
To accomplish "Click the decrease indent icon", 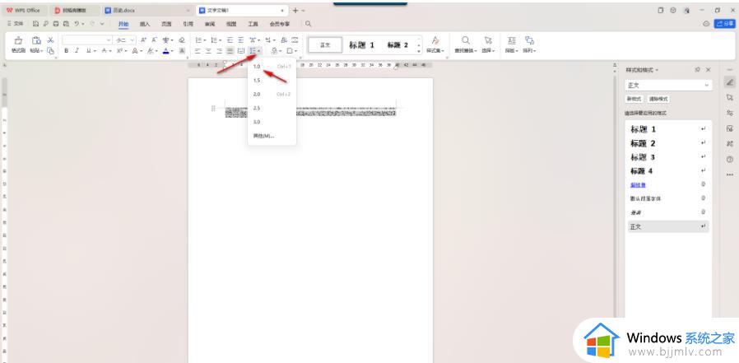I will (x=230, y=40).
